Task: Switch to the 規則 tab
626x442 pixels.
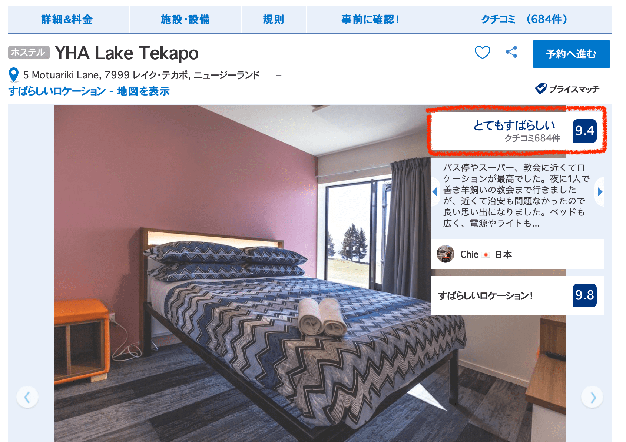Action: [x=274, y=19]
